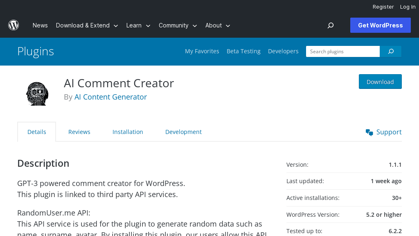
Task: Switch to the Reviews tab
Action: 79,132
